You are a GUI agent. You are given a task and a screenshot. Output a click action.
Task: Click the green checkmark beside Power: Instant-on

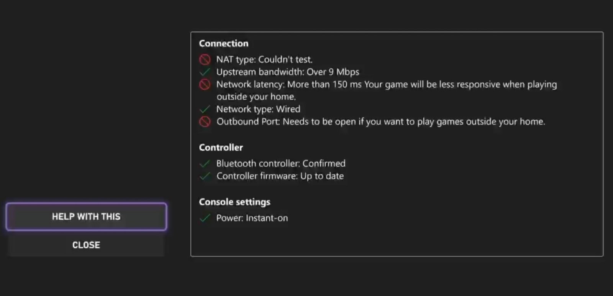point(205,218)
